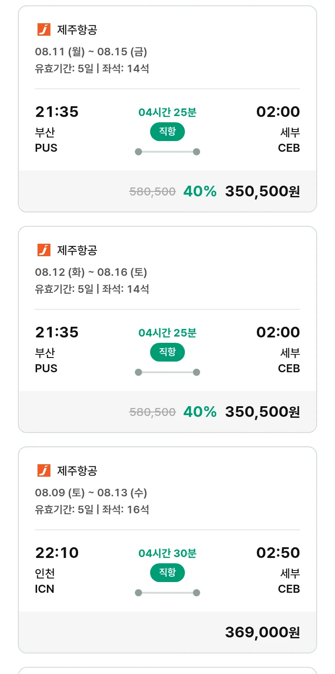
Task: Tap the 직항 badge on the Incheon flight
Action: (167, 573)
